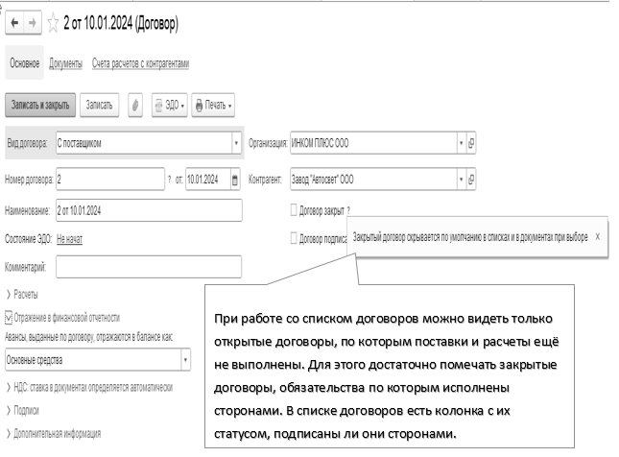Expand the Основные средства balance dropdown
Screen dimensions: 619x457
tap(185, 360)
